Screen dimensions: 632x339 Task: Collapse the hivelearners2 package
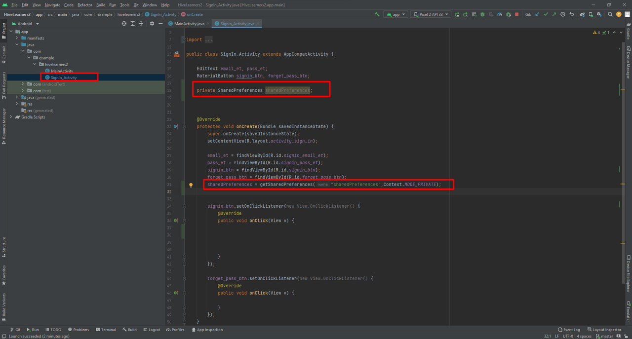[35, 64]
